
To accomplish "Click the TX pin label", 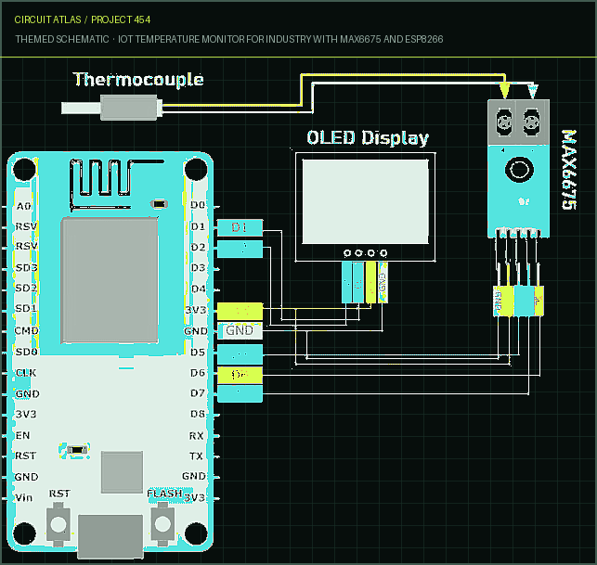I will tap(197, 456).
